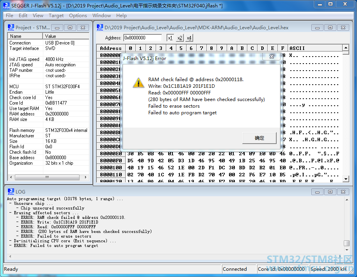357x277 pixels.
Task: Select the '0xBB11477' Core Id value
Action: click(56, 103)
